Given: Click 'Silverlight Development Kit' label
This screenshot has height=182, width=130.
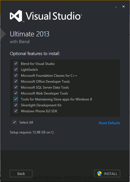Looking at the screenshot, I should click(41, 105).
